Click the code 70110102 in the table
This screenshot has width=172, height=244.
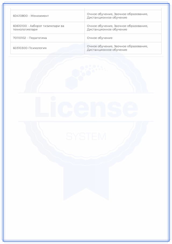click(20, 38)
